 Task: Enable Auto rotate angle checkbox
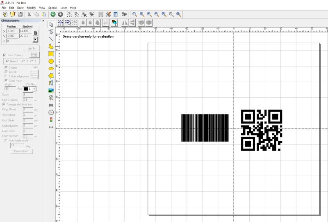coord(6,140)
